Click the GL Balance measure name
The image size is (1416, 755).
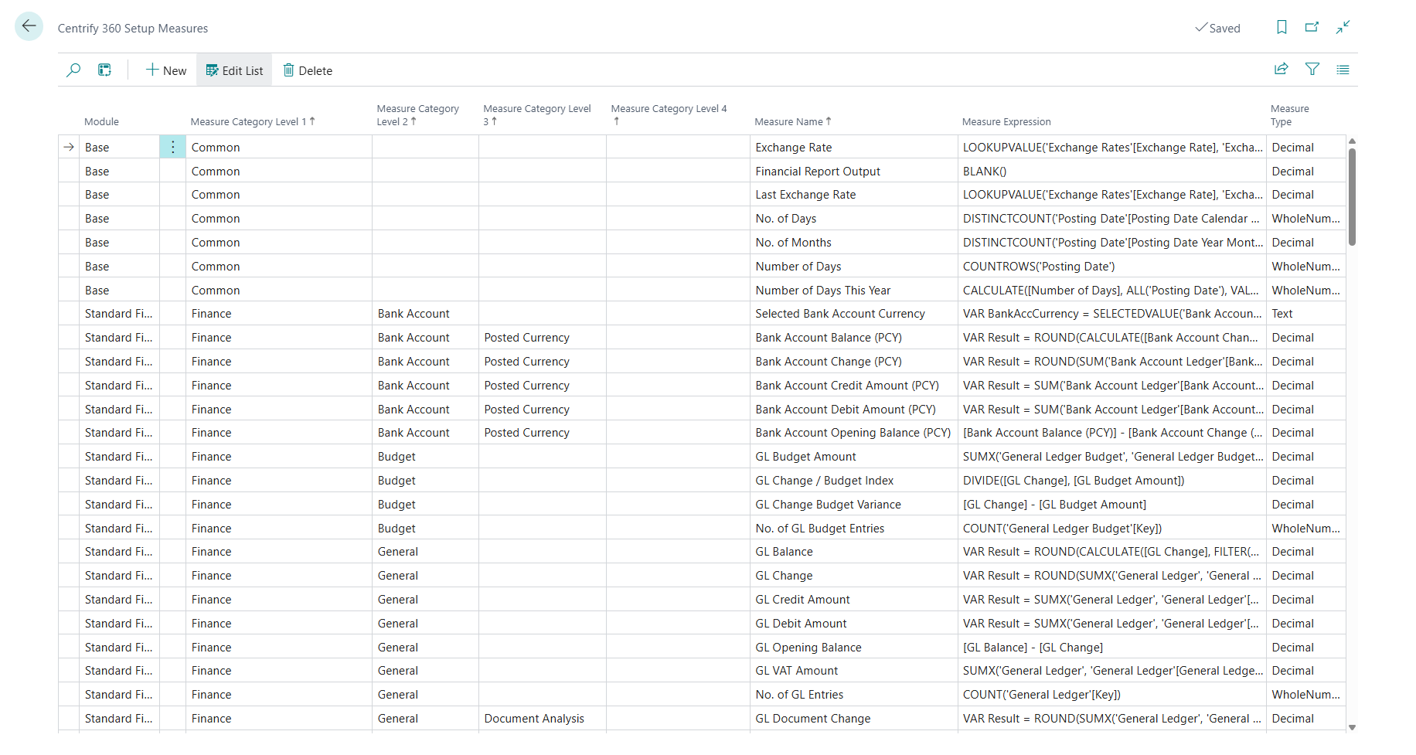(x=854, y=552)
